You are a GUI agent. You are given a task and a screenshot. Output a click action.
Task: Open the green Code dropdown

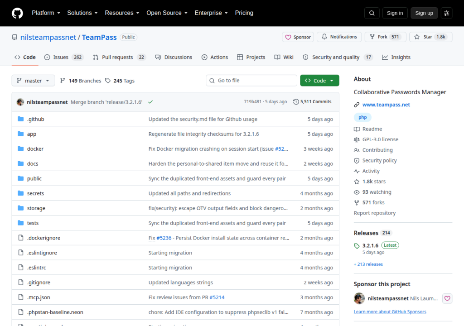pyautogui.click(x=319, y=81)
